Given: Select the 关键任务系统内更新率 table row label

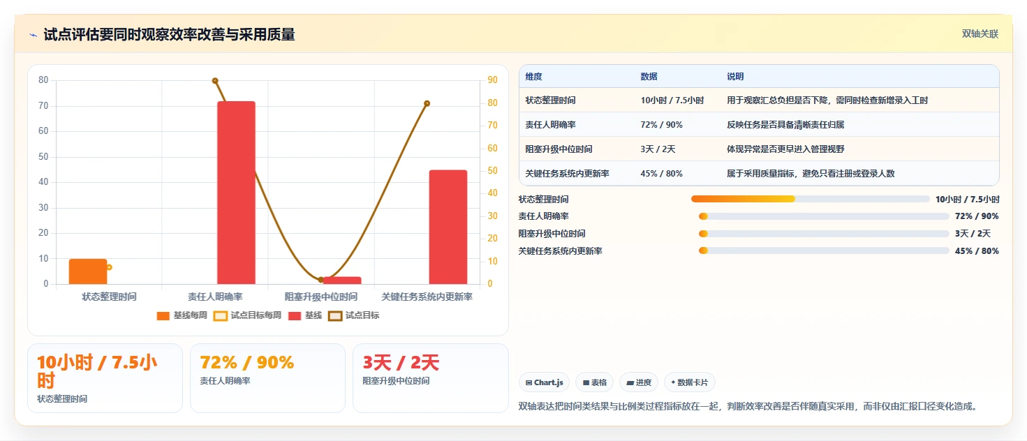Looking at the screenshot, I should pyautogui.click(x=567, y=174).
